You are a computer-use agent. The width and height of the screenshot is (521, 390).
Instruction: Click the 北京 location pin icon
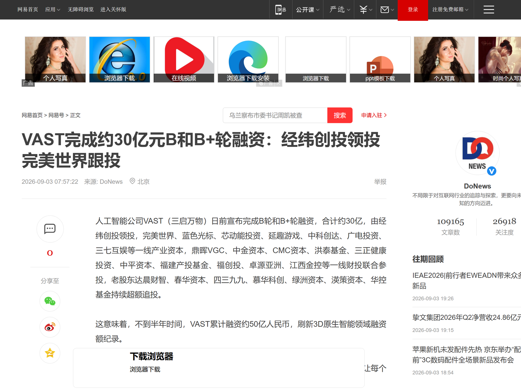[x=132, y=181]
